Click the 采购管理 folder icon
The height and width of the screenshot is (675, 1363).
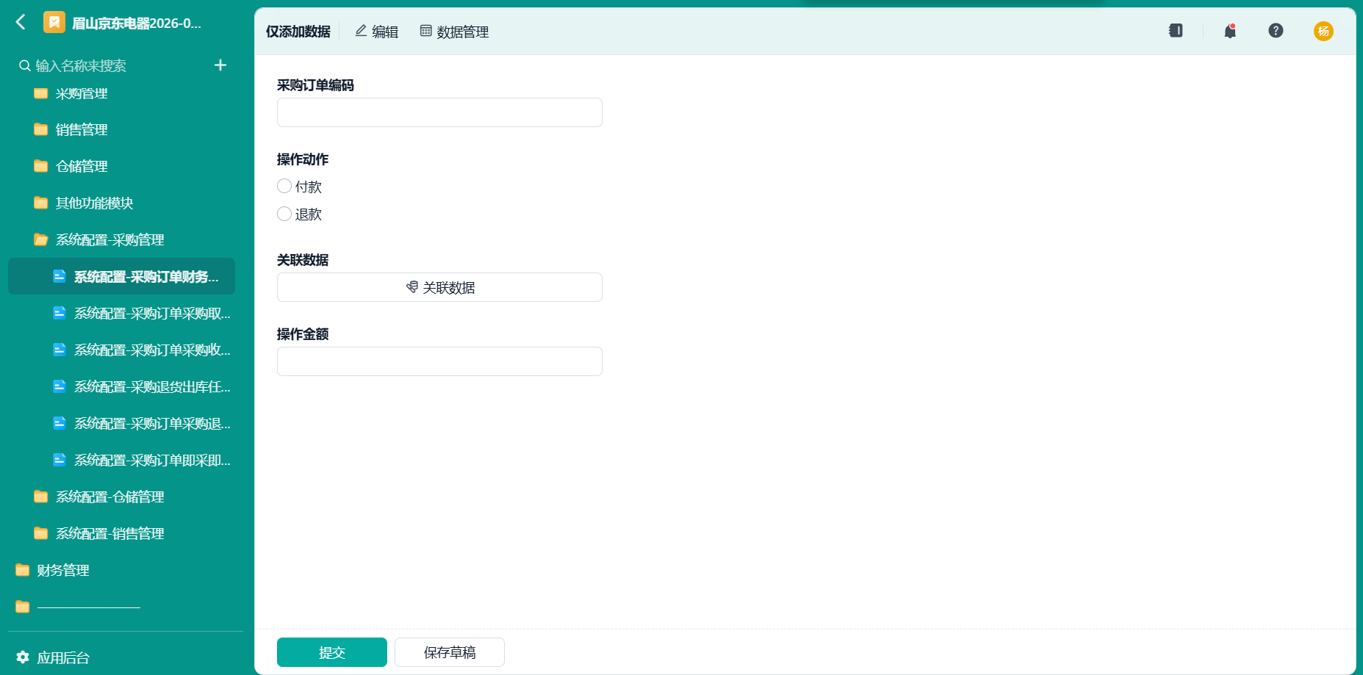(x=41, y=93)
